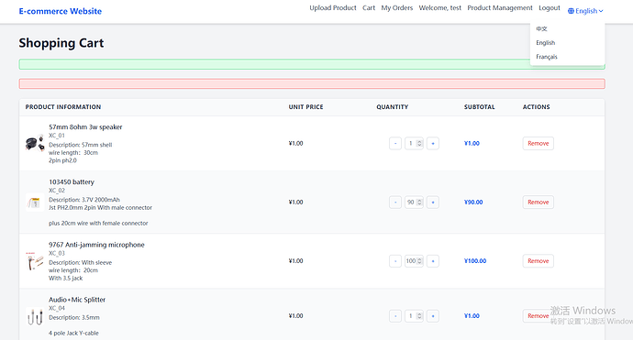
Task: Focus quantity field for 103450 battery
Action: 414,202
